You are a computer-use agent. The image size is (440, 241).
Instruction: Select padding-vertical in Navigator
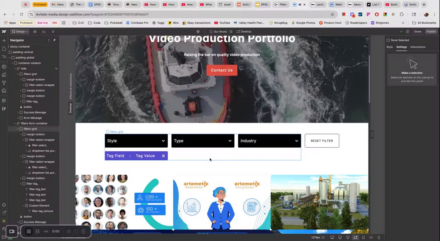pos(23,52)
